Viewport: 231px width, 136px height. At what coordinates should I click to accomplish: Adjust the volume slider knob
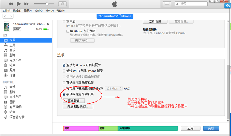47,4
